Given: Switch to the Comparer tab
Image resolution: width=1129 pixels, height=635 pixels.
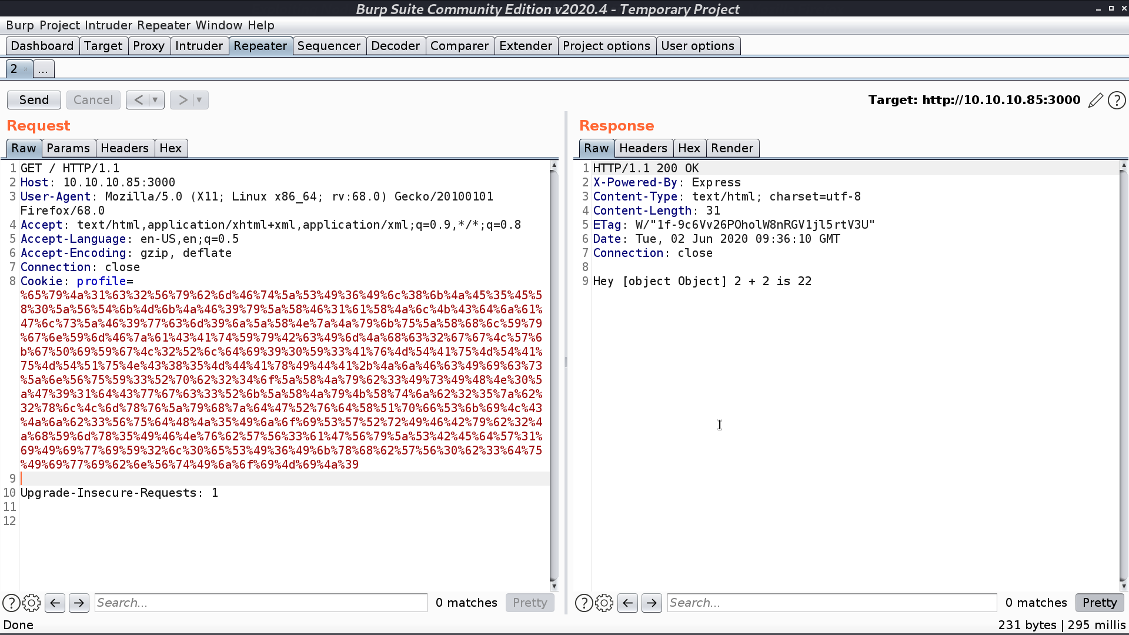Looking at the screenshot, I should 459,46.
